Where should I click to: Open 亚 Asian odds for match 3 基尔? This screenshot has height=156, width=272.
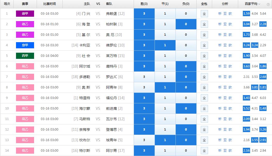point(225,35)
